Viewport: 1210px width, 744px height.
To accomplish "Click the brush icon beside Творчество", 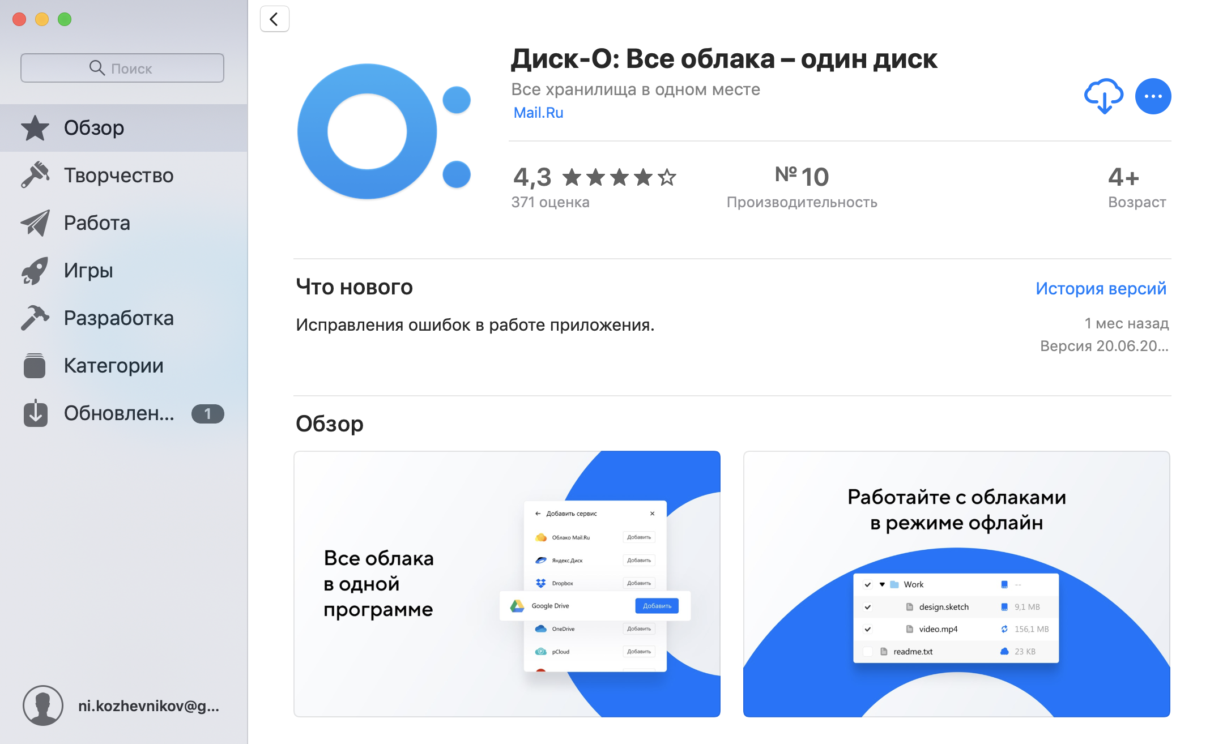I will pyautogui.click(x=35, y=175).
